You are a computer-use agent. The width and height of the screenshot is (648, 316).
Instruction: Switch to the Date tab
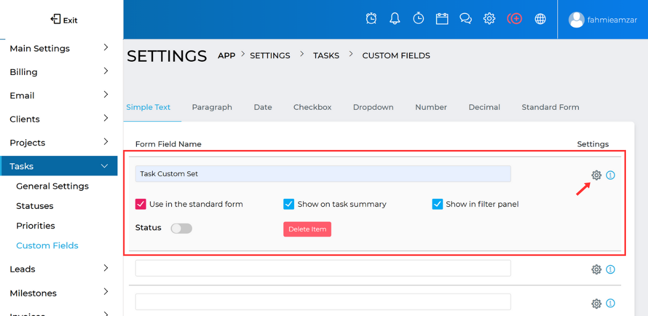click(263, 107)
